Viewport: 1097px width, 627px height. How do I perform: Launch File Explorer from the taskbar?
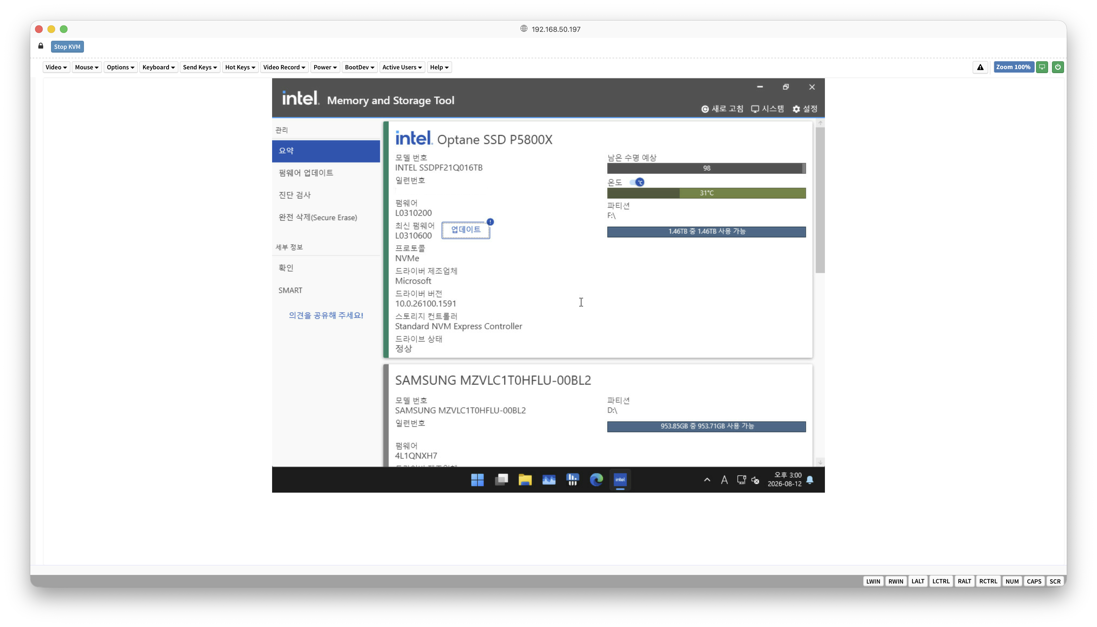[x=525, y=480]
